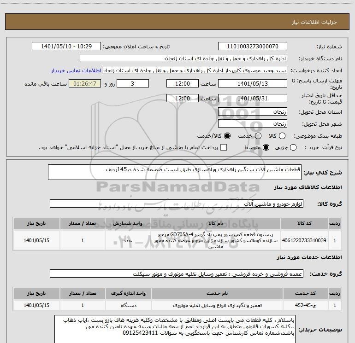Image resolution: width=355 pixels, height=343 pixels.
Task: Click the unit cell عدد in goods table
Action: click(x=128, y=240)
